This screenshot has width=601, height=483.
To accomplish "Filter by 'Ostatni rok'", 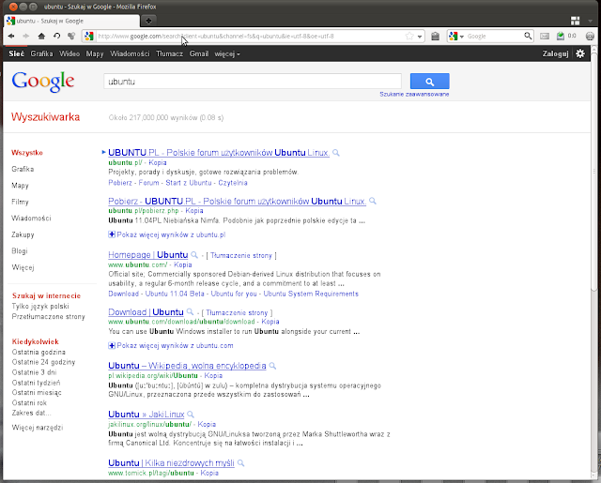I will pyautogui.click(x=29, y=402).
